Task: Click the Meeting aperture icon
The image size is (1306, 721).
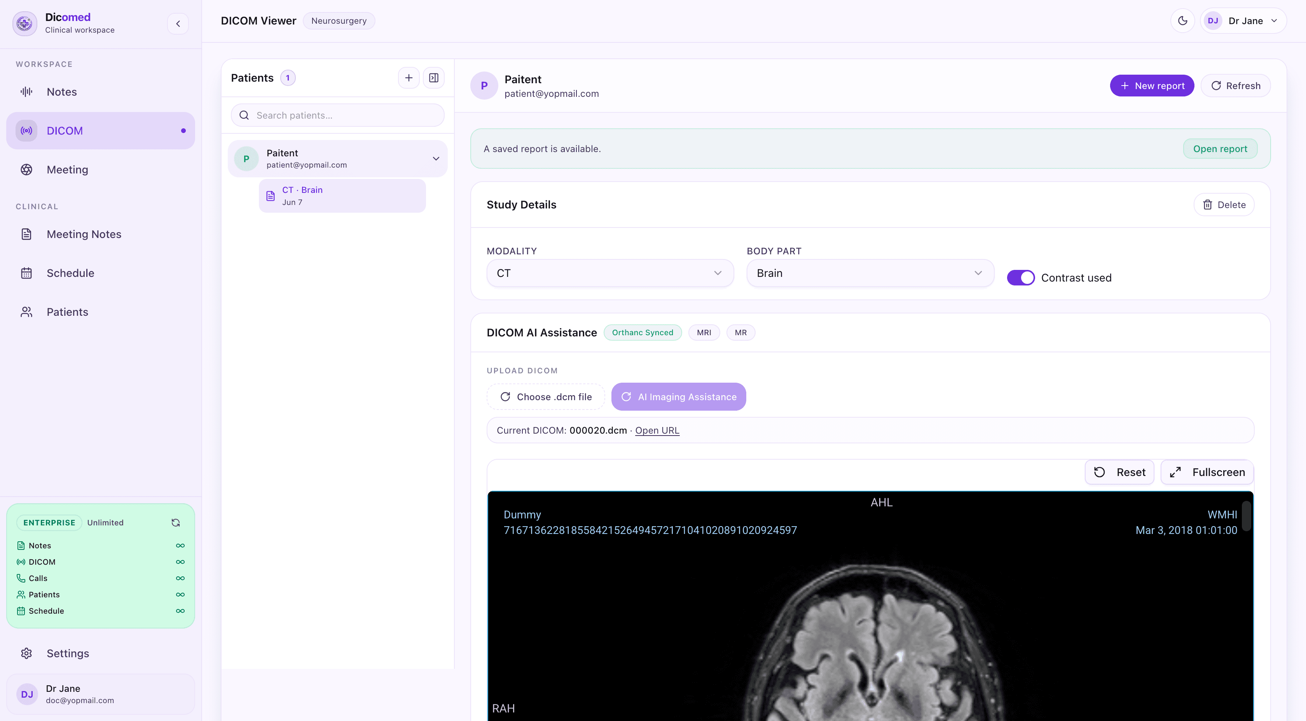Action: point(26,170)
